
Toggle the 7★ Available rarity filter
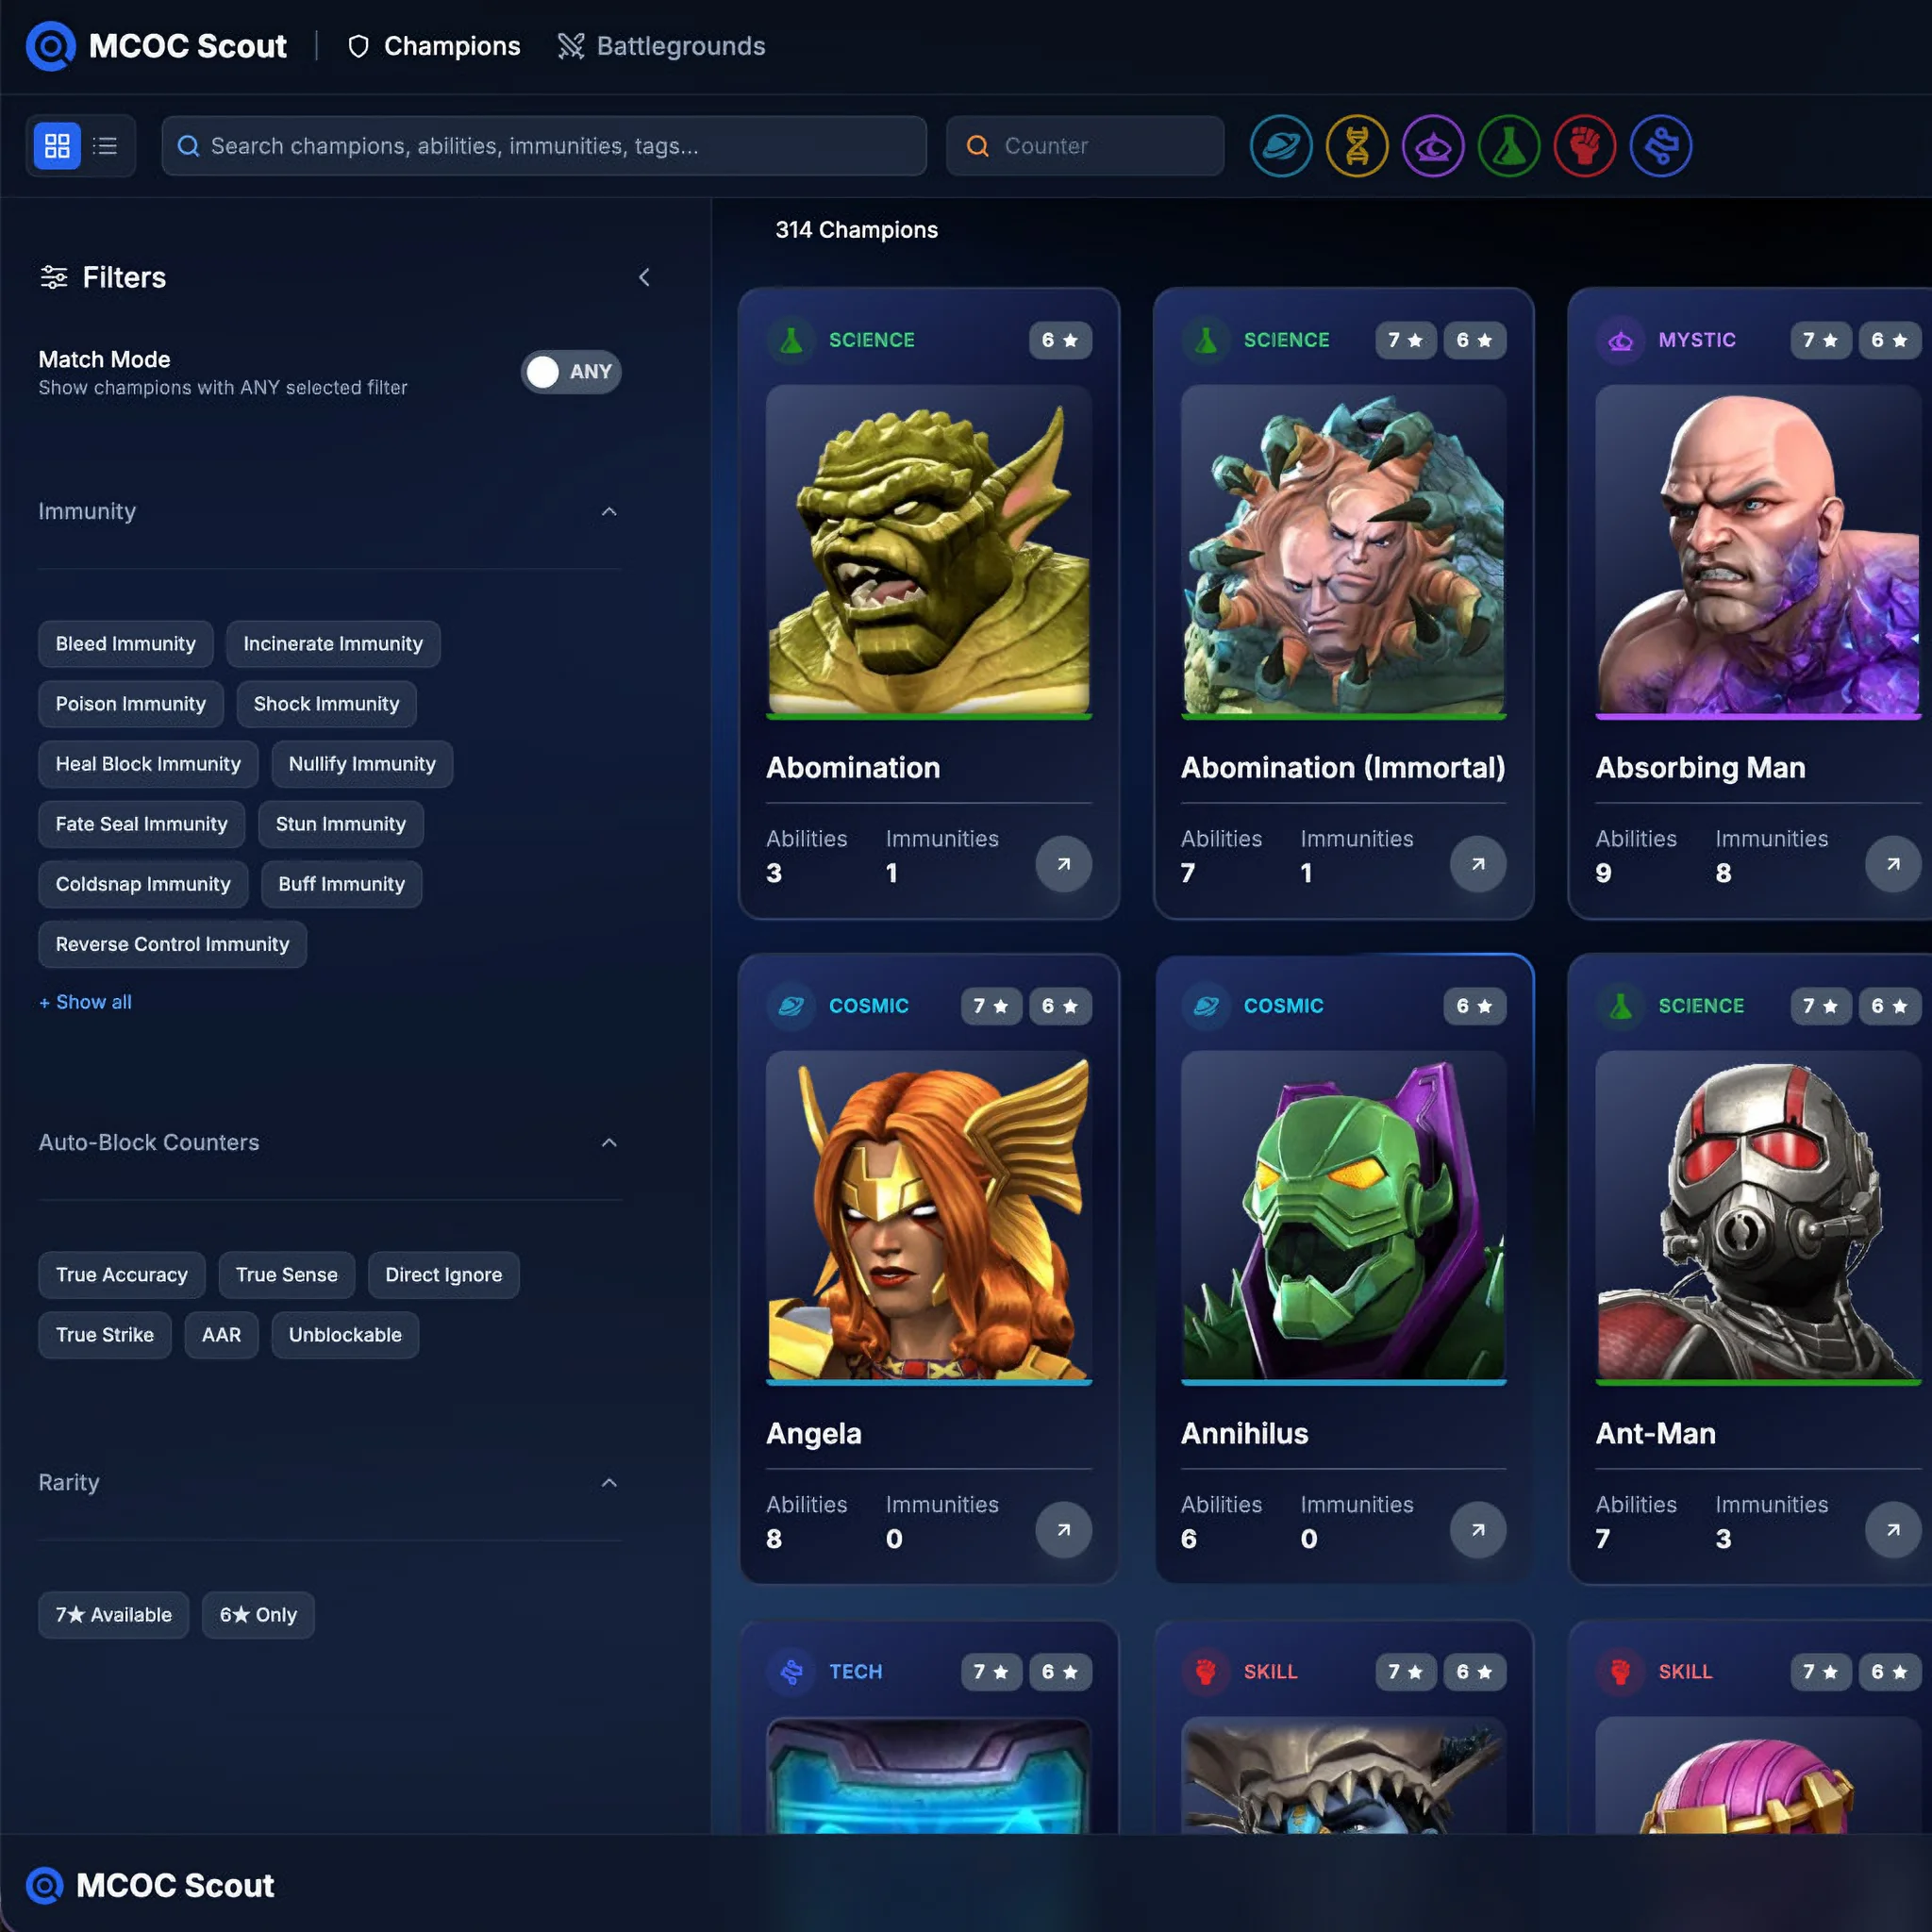click(x=114, y=1615)
